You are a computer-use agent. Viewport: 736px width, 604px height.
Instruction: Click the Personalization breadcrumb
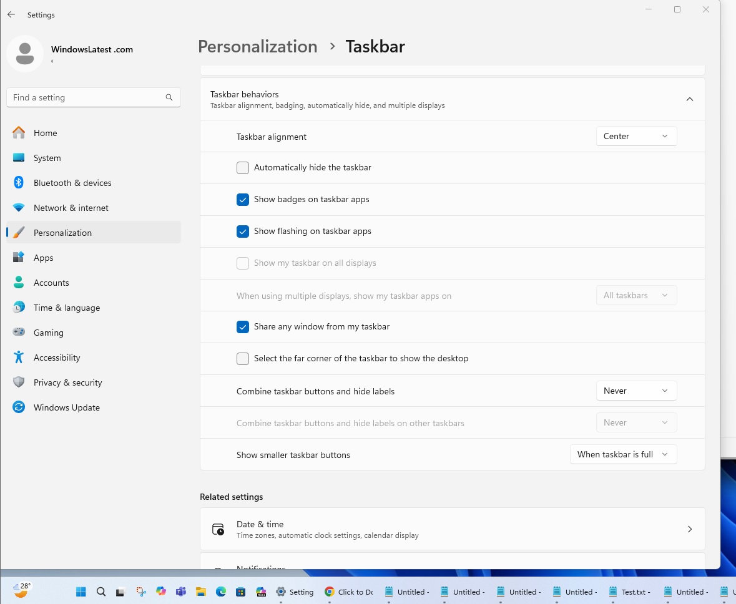click(x=257, y=46)
